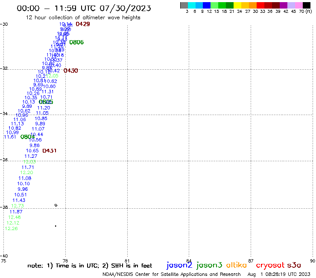
Task: Select the green value 12.73
Action: (x=18, y=206)
